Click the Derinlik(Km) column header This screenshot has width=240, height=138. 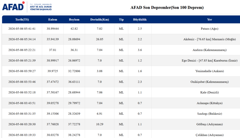[x=99, y=19]
